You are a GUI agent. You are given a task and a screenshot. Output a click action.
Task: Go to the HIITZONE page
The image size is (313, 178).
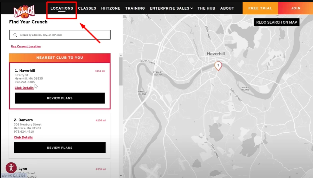point(111,8)
